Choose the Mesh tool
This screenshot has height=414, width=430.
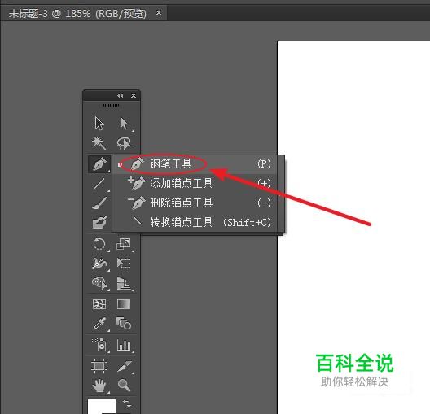coord(99,304)
